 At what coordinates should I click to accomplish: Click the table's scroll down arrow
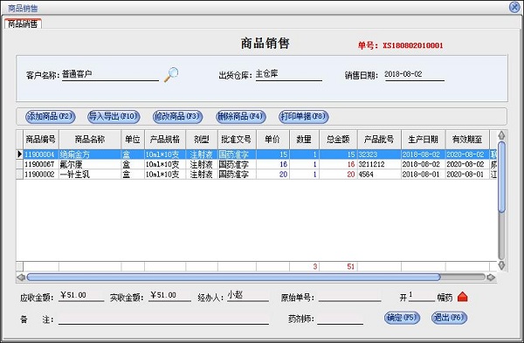pos(501,265)
